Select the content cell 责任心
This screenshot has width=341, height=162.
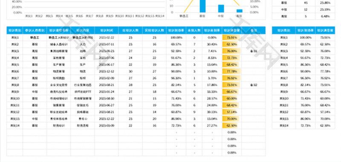(x=82, y=119)
